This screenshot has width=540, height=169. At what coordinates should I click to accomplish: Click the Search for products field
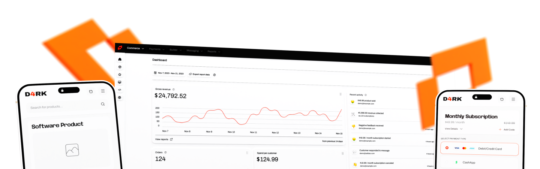(x=64, y=107)
